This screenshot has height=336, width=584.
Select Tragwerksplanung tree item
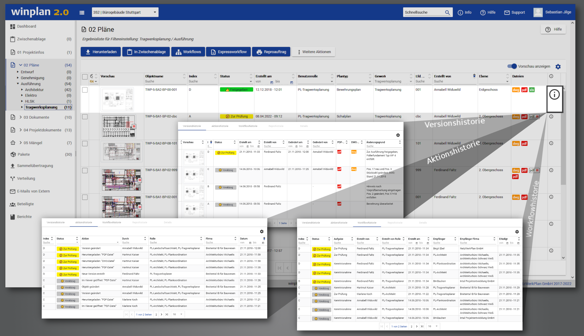pos(48,107)
